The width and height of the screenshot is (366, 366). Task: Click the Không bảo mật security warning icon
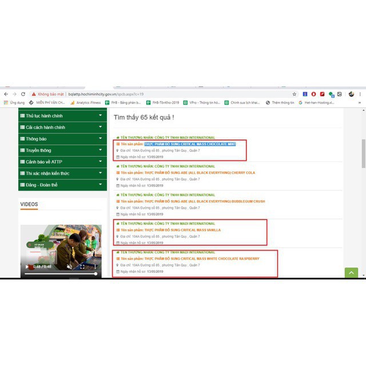34,94
